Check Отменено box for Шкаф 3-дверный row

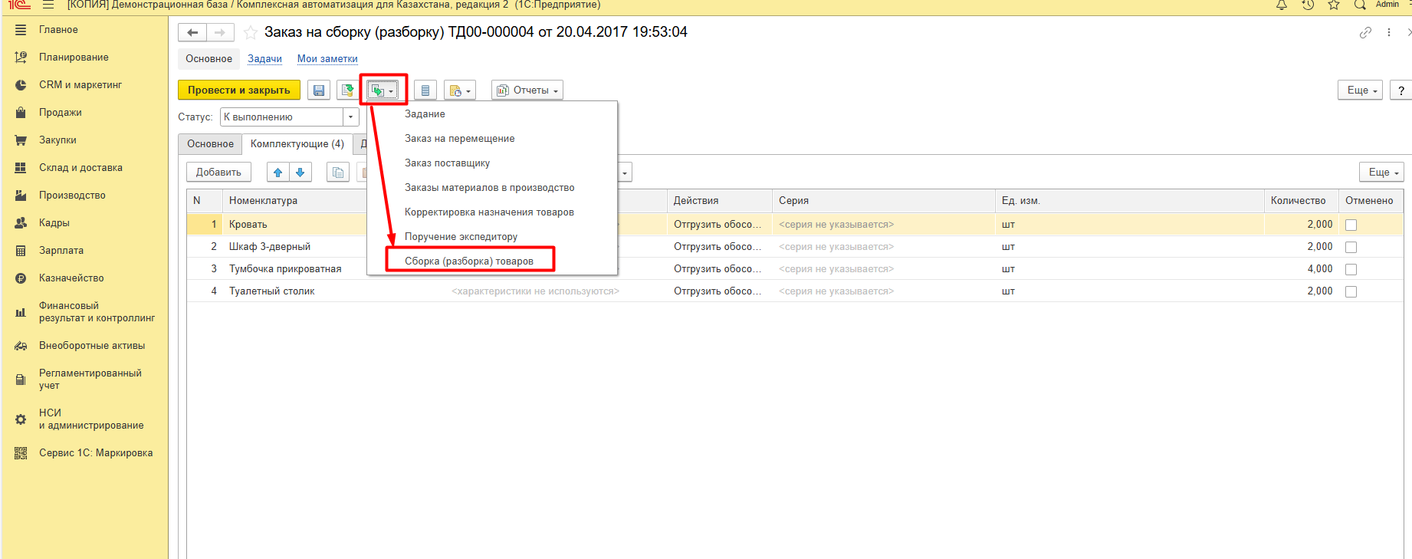click(x=1351, y=247)
